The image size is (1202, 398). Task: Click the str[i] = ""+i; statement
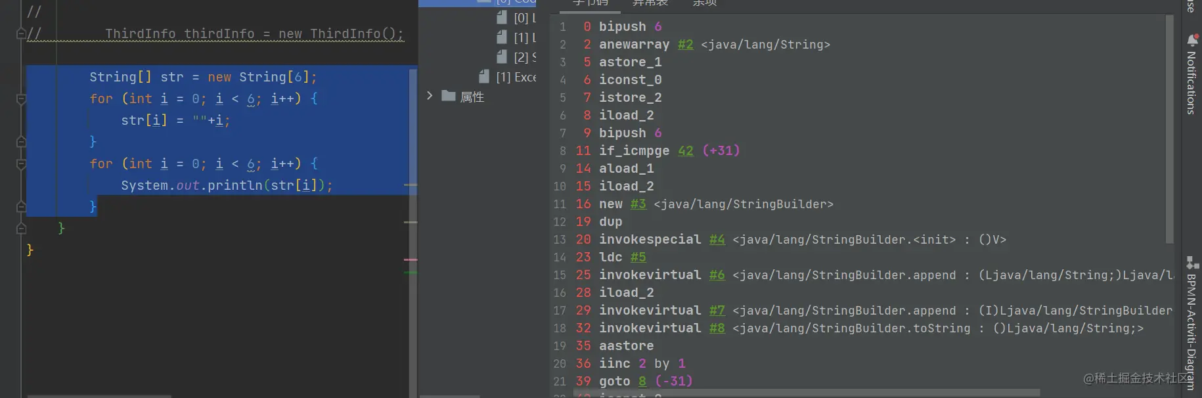click(175, 121)
